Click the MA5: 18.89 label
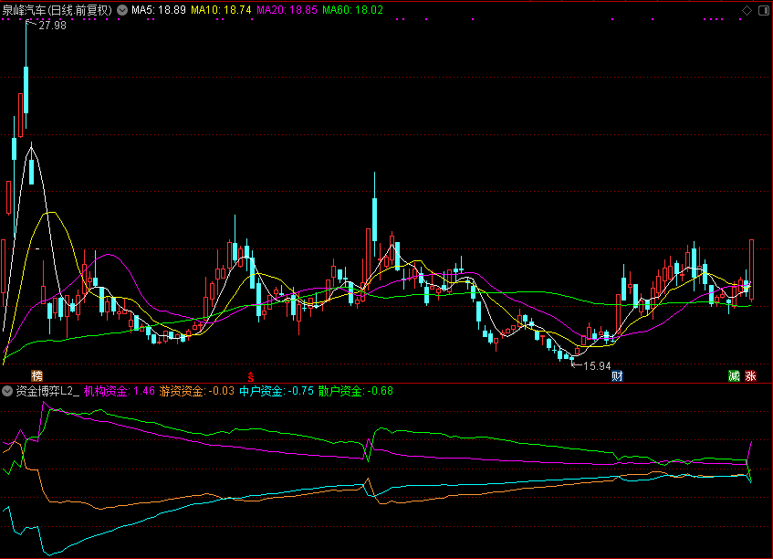The image size is (773, 559). point(158,10)
